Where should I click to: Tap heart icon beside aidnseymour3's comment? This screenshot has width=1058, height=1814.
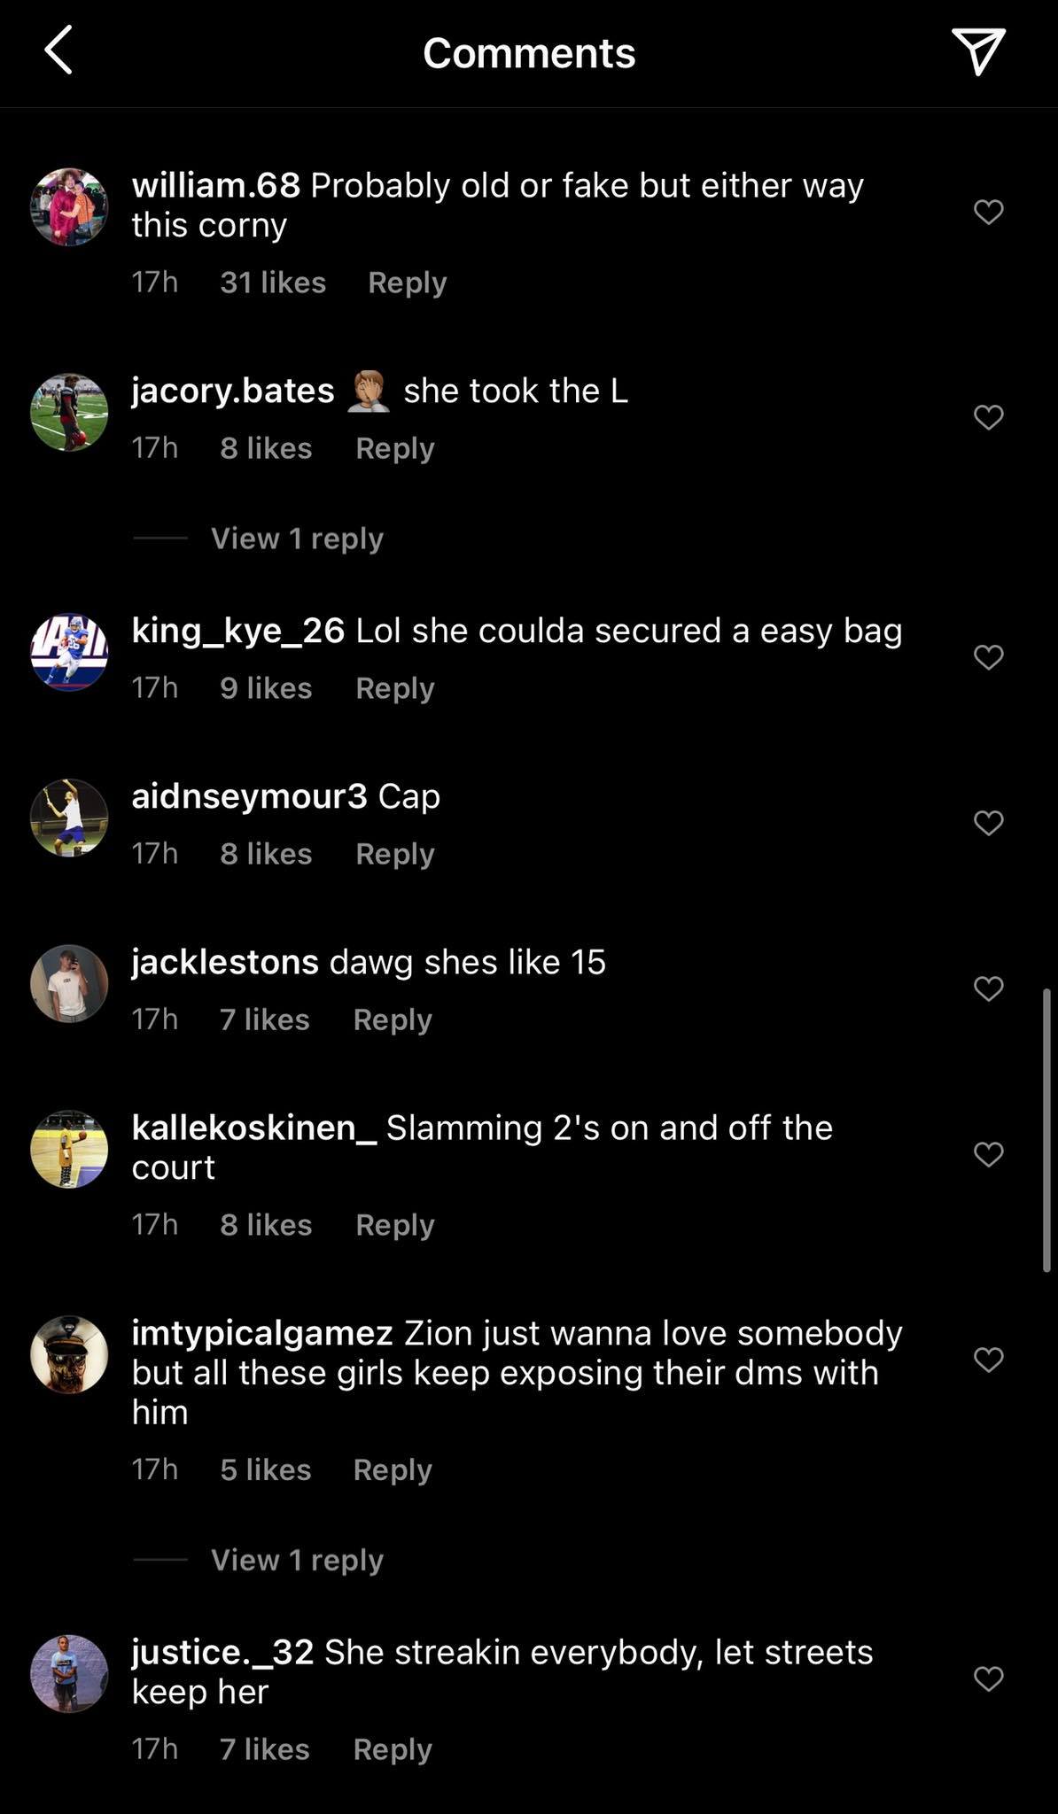pyautogui.click(x=988, y=823)
